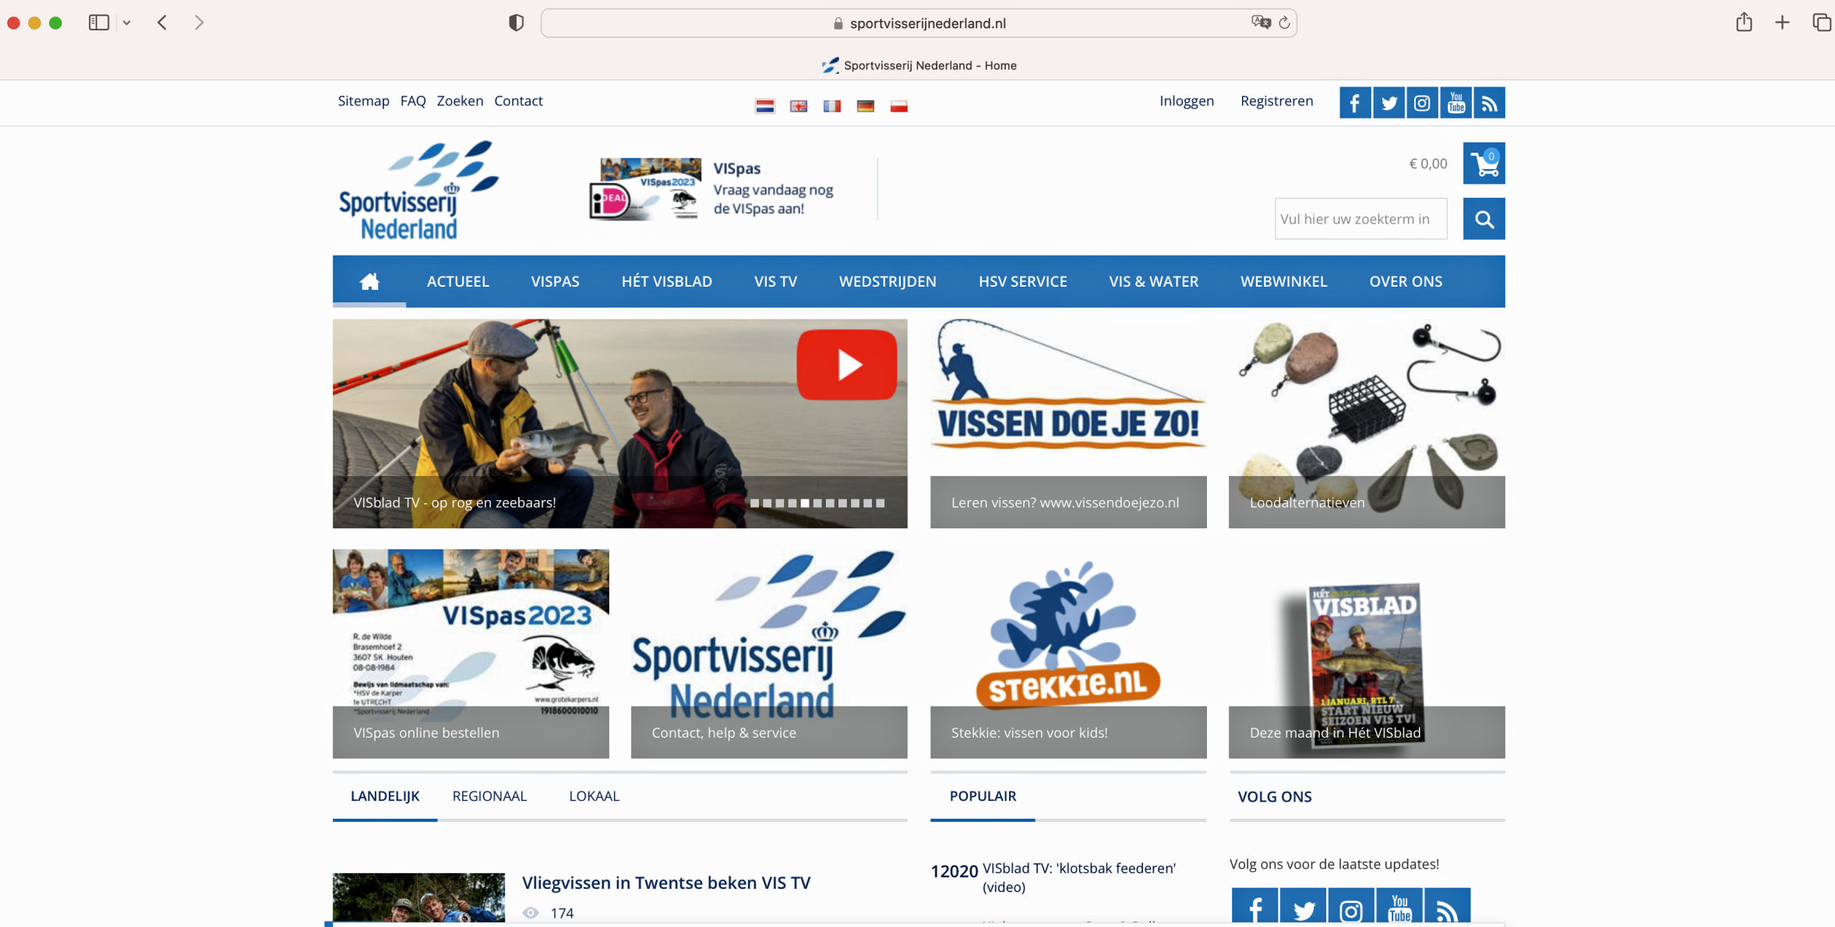This screenshot has height=927, width=1835.
Task: Open the Instagram icon in top bar
Action: (1422, 103)
